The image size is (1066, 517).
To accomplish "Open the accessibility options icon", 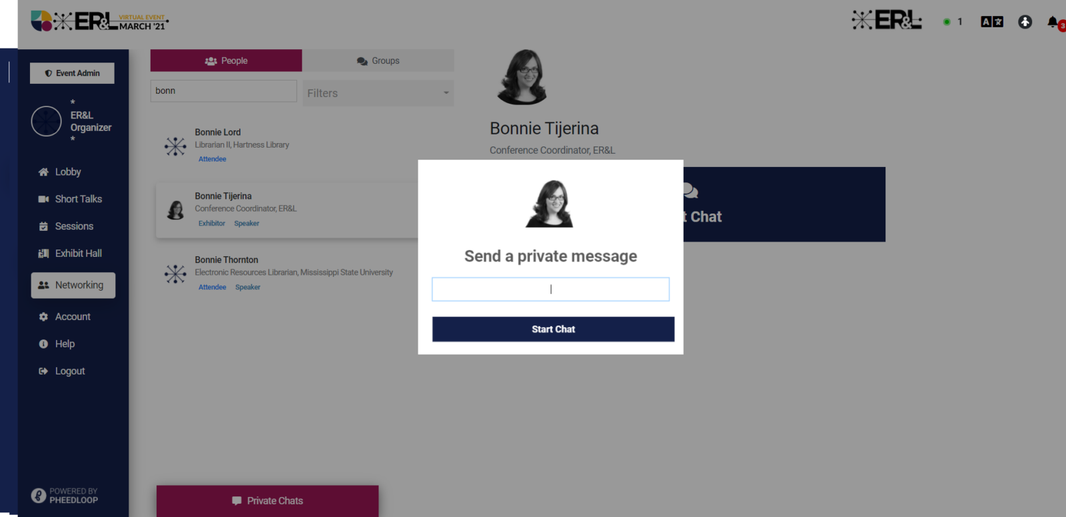I will 1025,22.
